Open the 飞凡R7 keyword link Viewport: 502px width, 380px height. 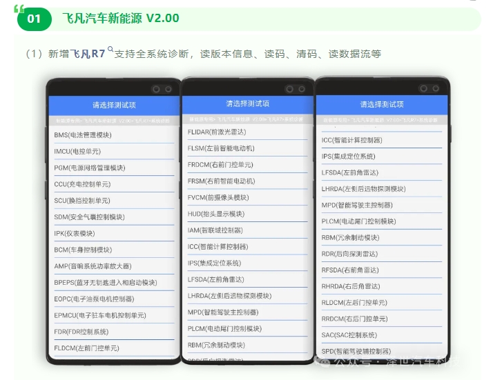pyautogui.click(x=88, y=54)
